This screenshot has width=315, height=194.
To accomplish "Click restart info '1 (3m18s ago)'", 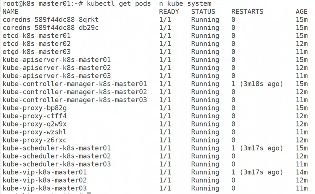I will [257, 84].
